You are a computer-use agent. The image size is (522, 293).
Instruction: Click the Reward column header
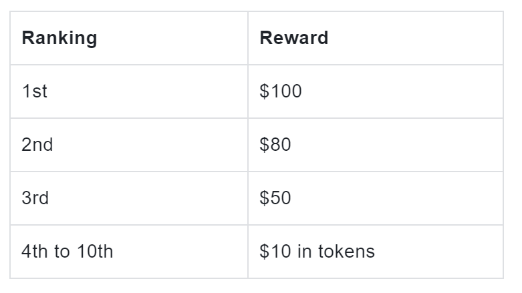(293, 38)
